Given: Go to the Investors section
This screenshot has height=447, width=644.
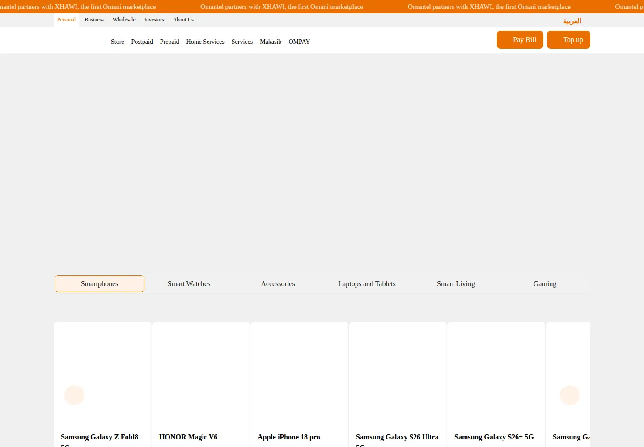Looking at the screenshot, I should tap(154, 20).
